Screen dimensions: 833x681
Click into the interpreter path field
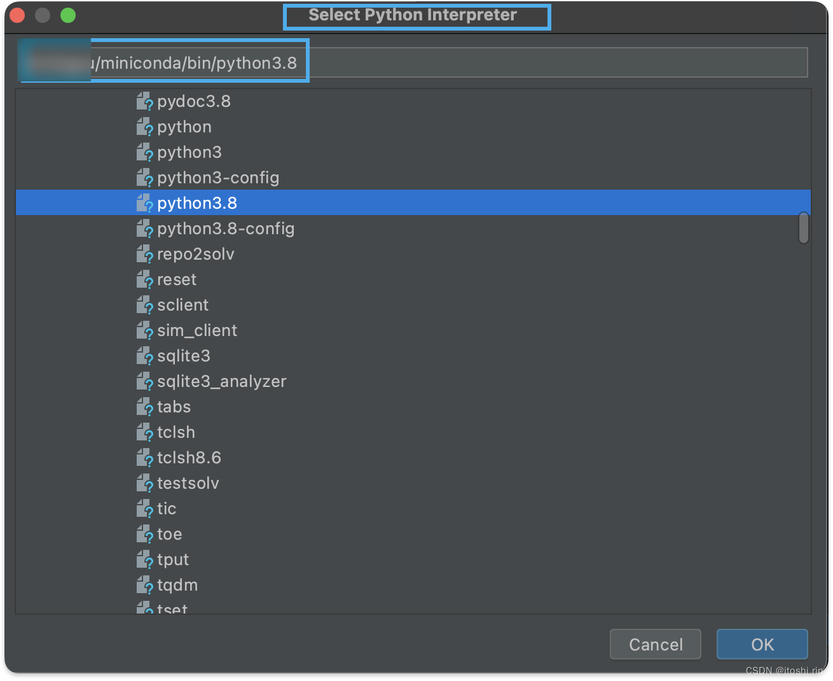pos(413,62)
